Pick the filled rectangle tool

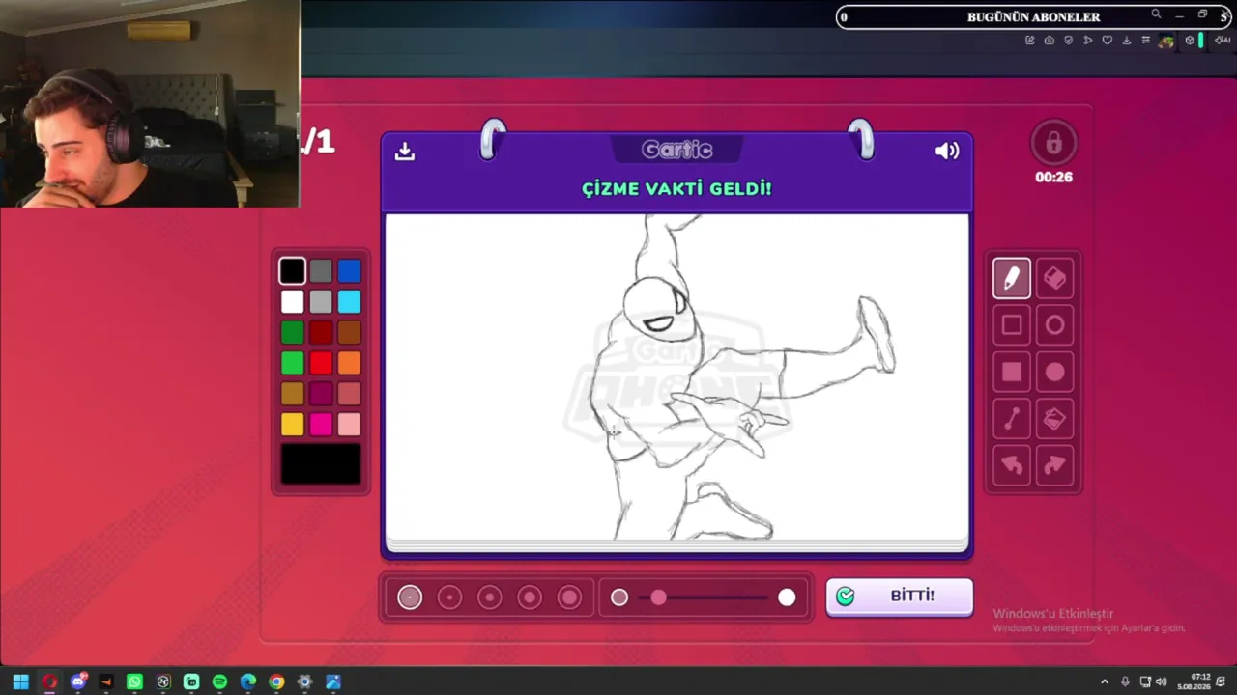pyautogui.click(x=1012, y=372)
